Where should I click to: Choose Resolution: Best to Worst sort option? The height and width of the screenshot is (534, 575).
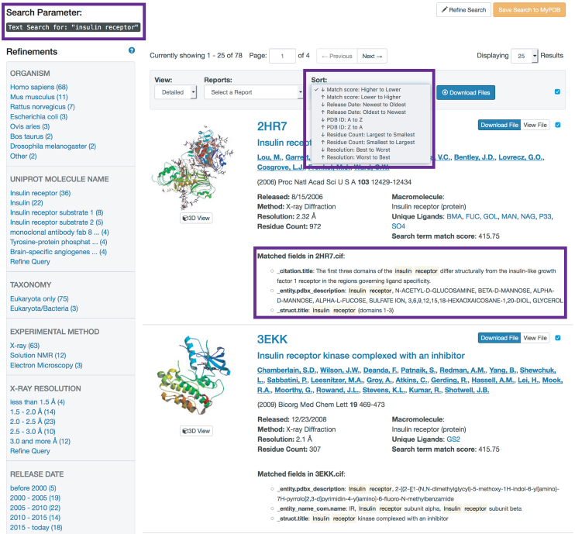tap(358, 150)
